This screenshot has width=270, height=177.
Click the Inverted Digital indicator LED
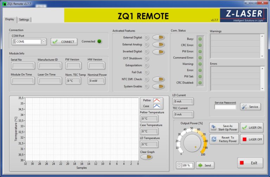point(146,51)
